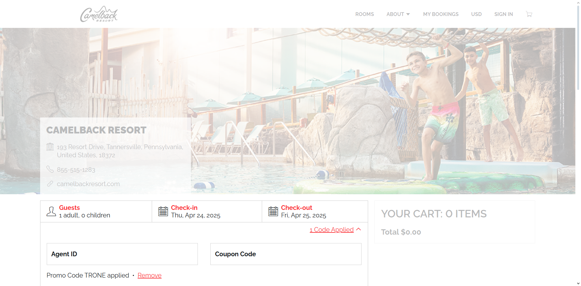Click the guests person icon

click(x=51, y=211)
